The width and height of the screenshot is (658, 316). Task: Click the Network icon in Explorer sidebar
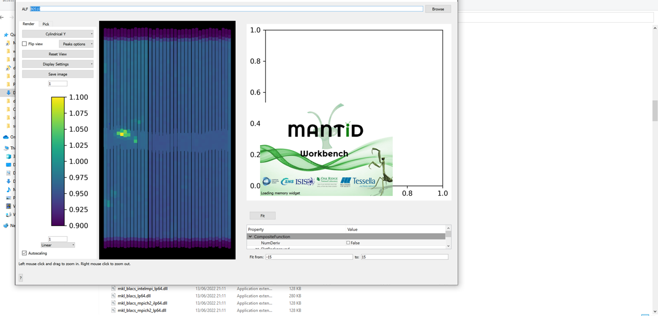coord(6,226)
